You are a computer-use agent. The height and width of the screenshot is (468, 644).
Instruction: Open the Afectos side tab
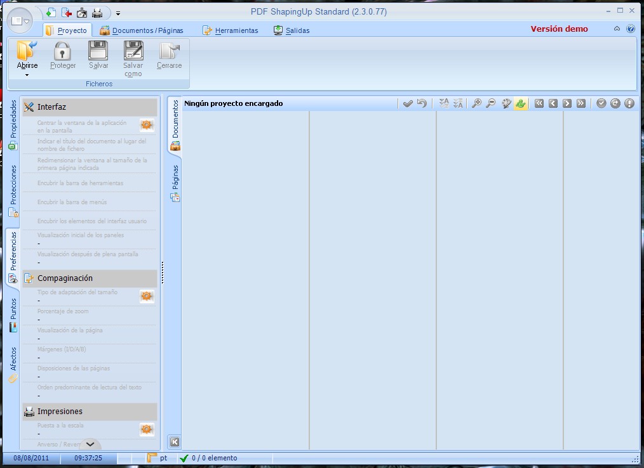click(x=13, y=365)
